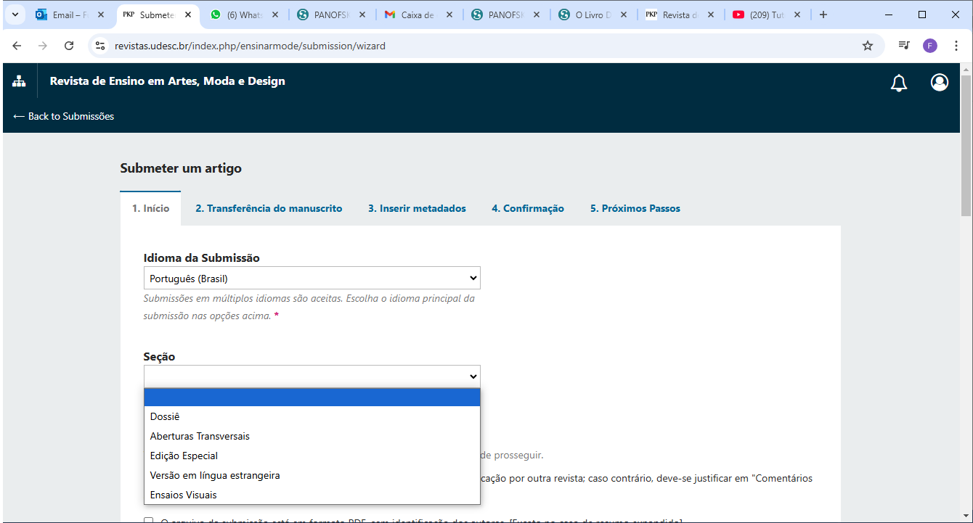Click the site hierarchy icon in header

19,81
